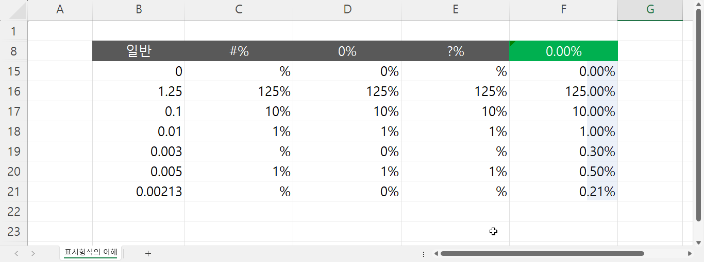Screen dimensions: 704x262
Task: Click next sheet navigation arrow
Action: point(33,253)
